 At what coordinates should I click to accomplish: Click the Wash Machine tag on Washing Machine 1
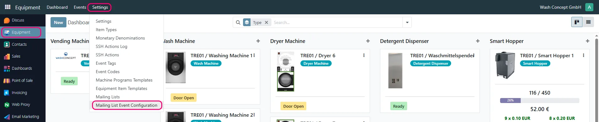(206, 63)
